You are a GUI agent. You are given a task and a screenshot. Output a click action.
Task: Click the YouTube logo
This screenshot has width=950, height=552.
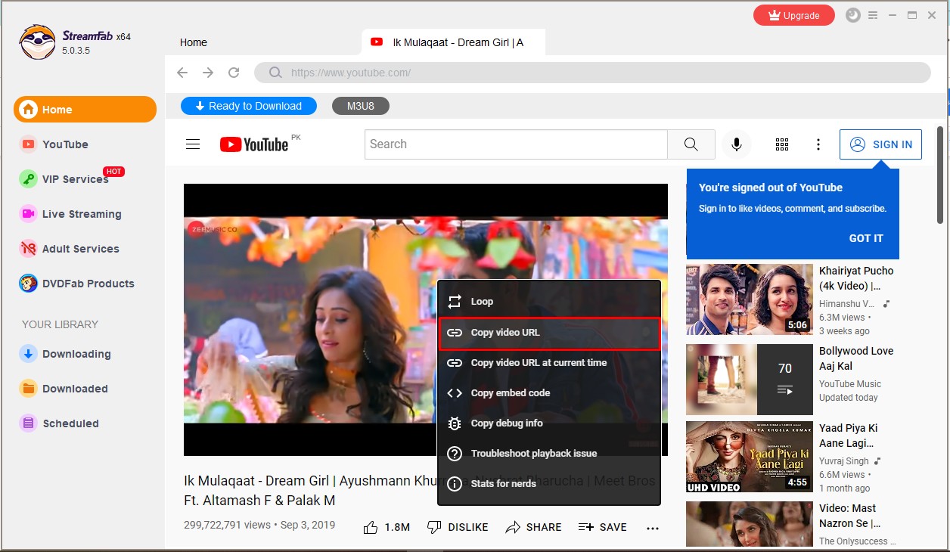tap(254, 144)
